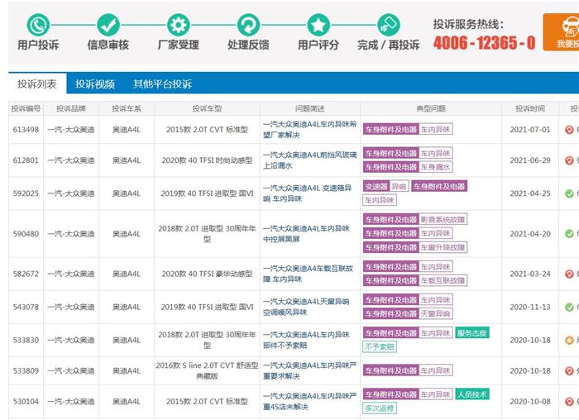The height and width of the screenshot is (420, 579).
Task: Click orange status icon for complaint 533830
Action: (569, 340)
